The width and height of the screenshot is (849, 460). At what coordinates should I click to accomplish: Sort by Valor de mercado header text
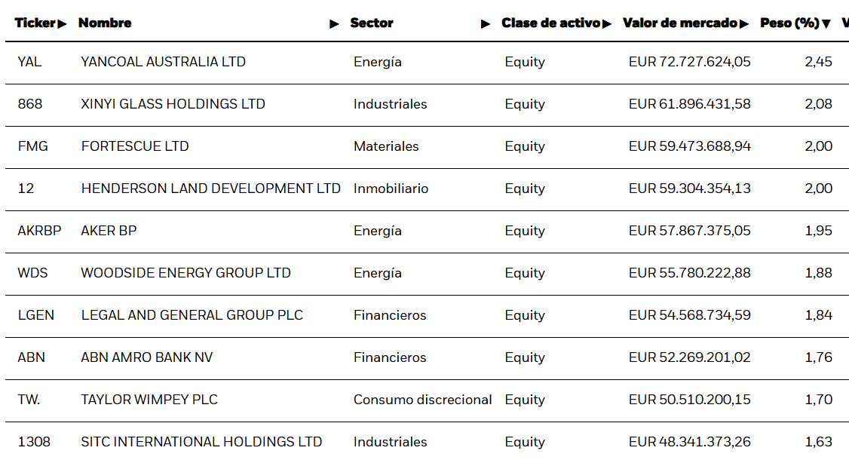pyautogui.click(x=679, y=23)
